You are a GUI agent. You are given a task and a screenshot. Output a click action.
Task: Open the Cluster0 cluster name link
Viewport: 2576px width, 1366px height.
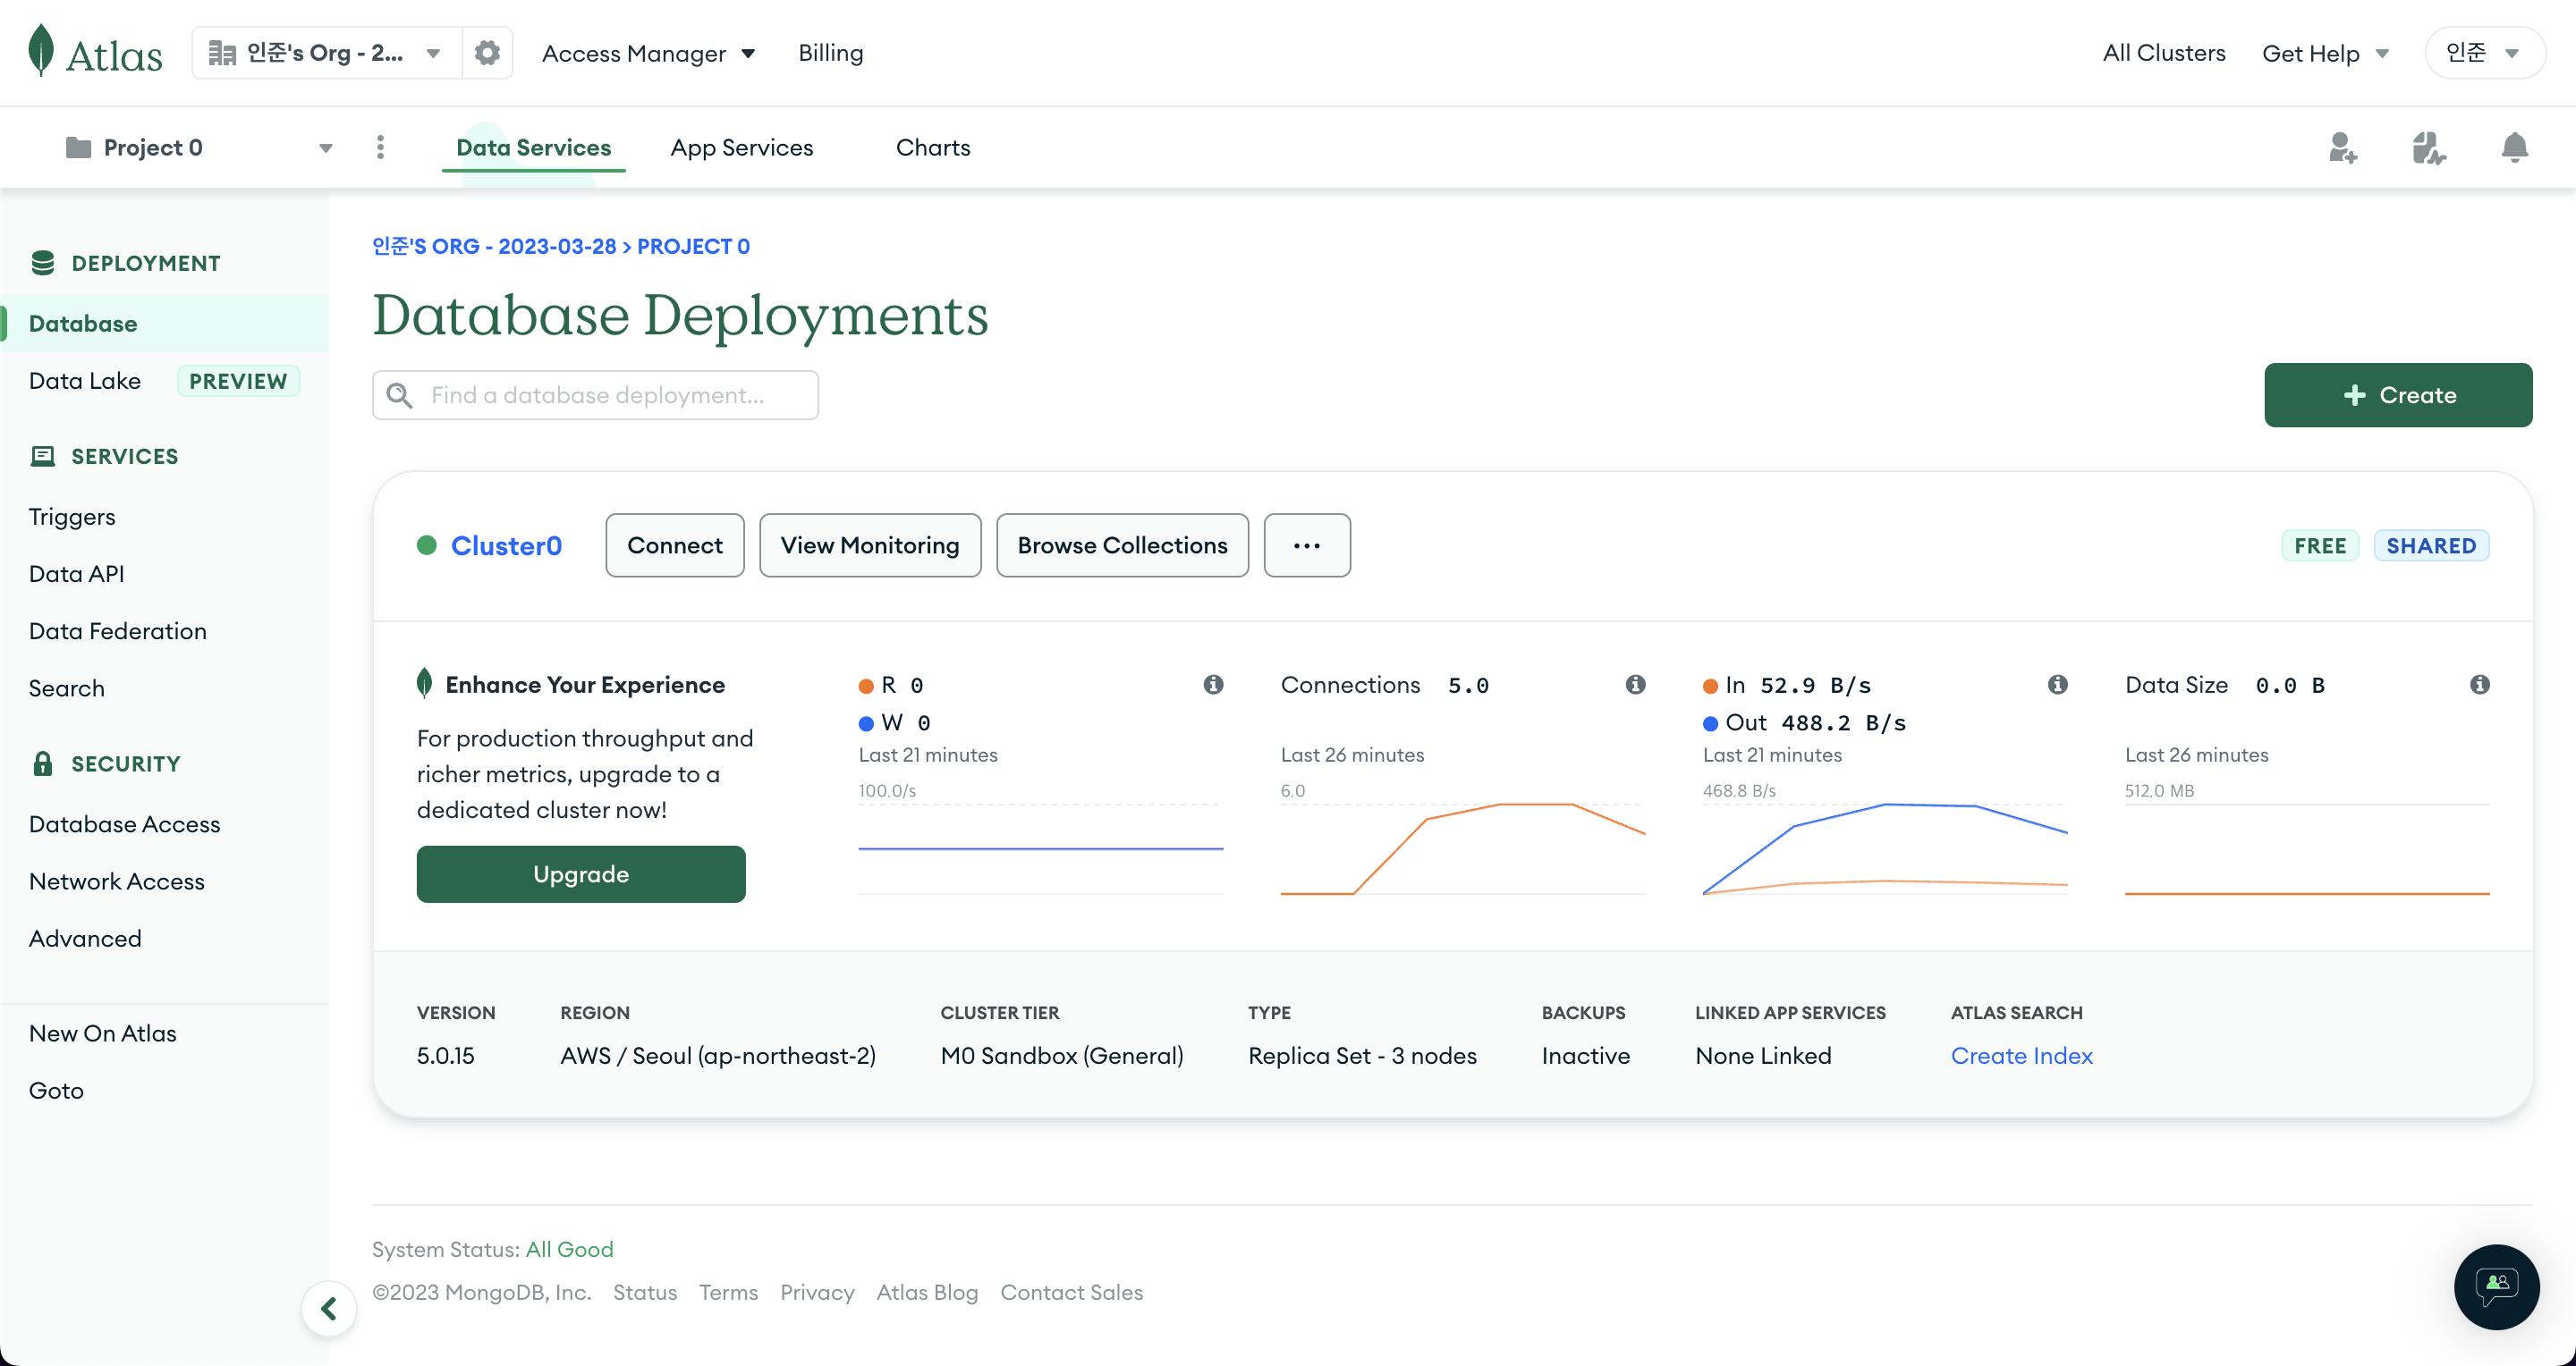(x=506, y=545)
